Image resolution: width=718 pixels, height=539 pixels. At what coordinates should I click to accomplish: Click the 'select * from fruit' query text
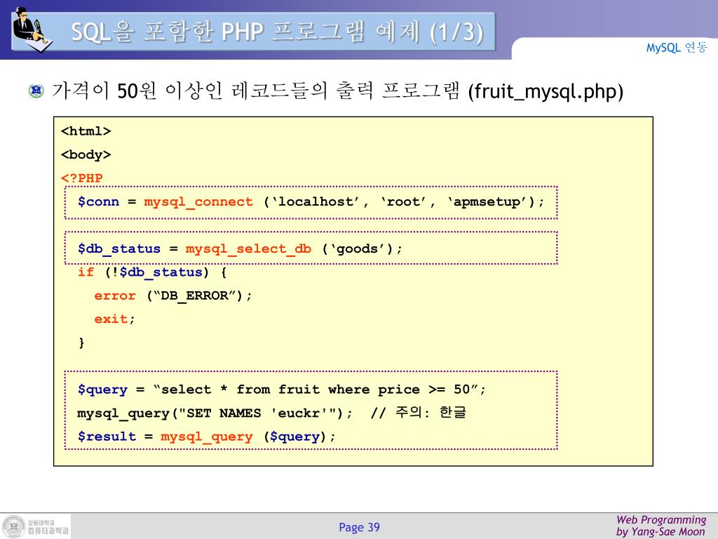241,390
